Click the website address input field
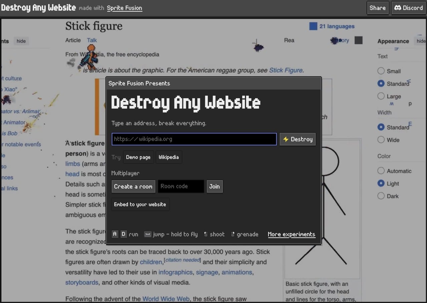This screenshot has height=303, width=427. point(194,139)
